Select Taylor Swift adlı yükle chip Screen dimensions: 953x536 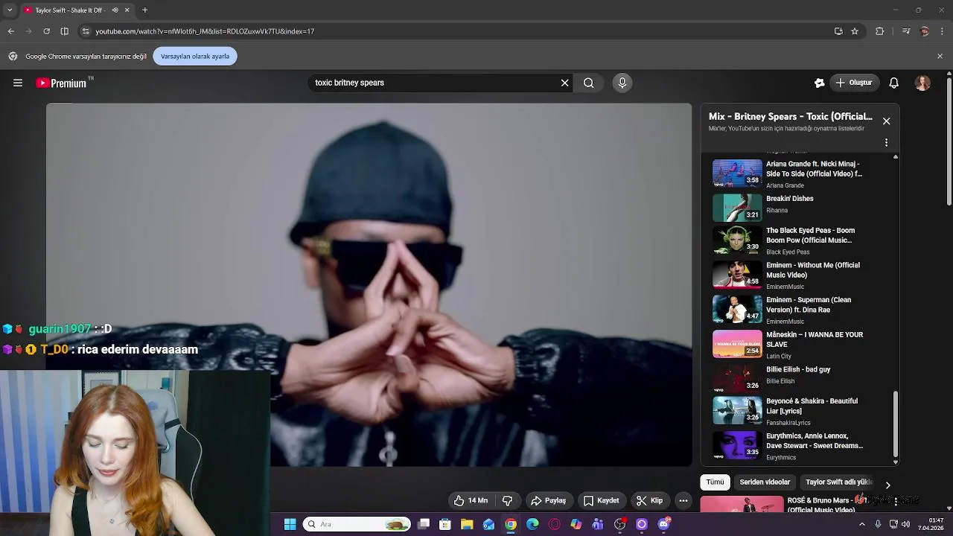838,482
